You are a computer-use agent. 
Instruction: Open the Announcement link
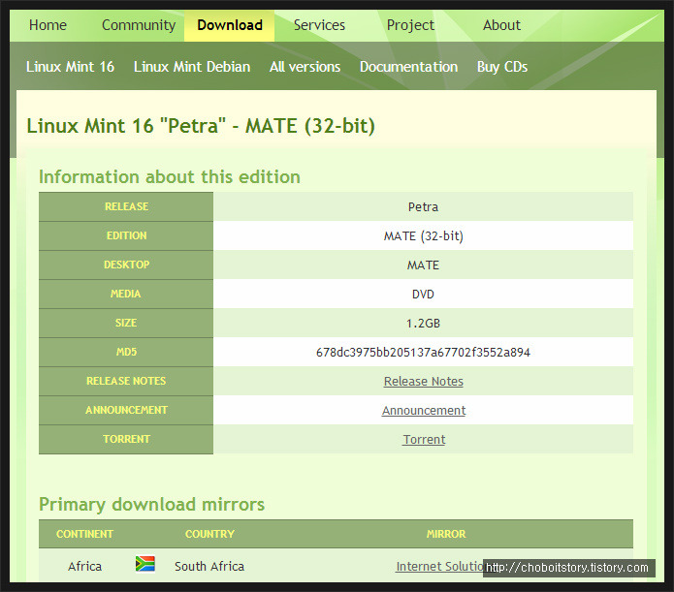[424, 411]
